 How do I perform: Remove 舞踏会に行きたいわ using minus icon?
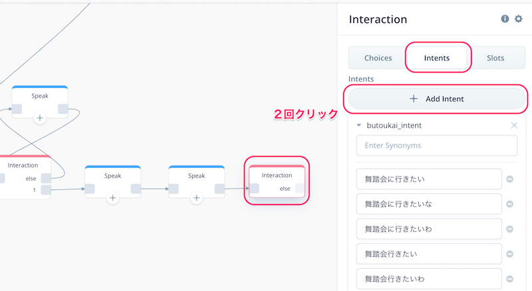click(509, 229)
